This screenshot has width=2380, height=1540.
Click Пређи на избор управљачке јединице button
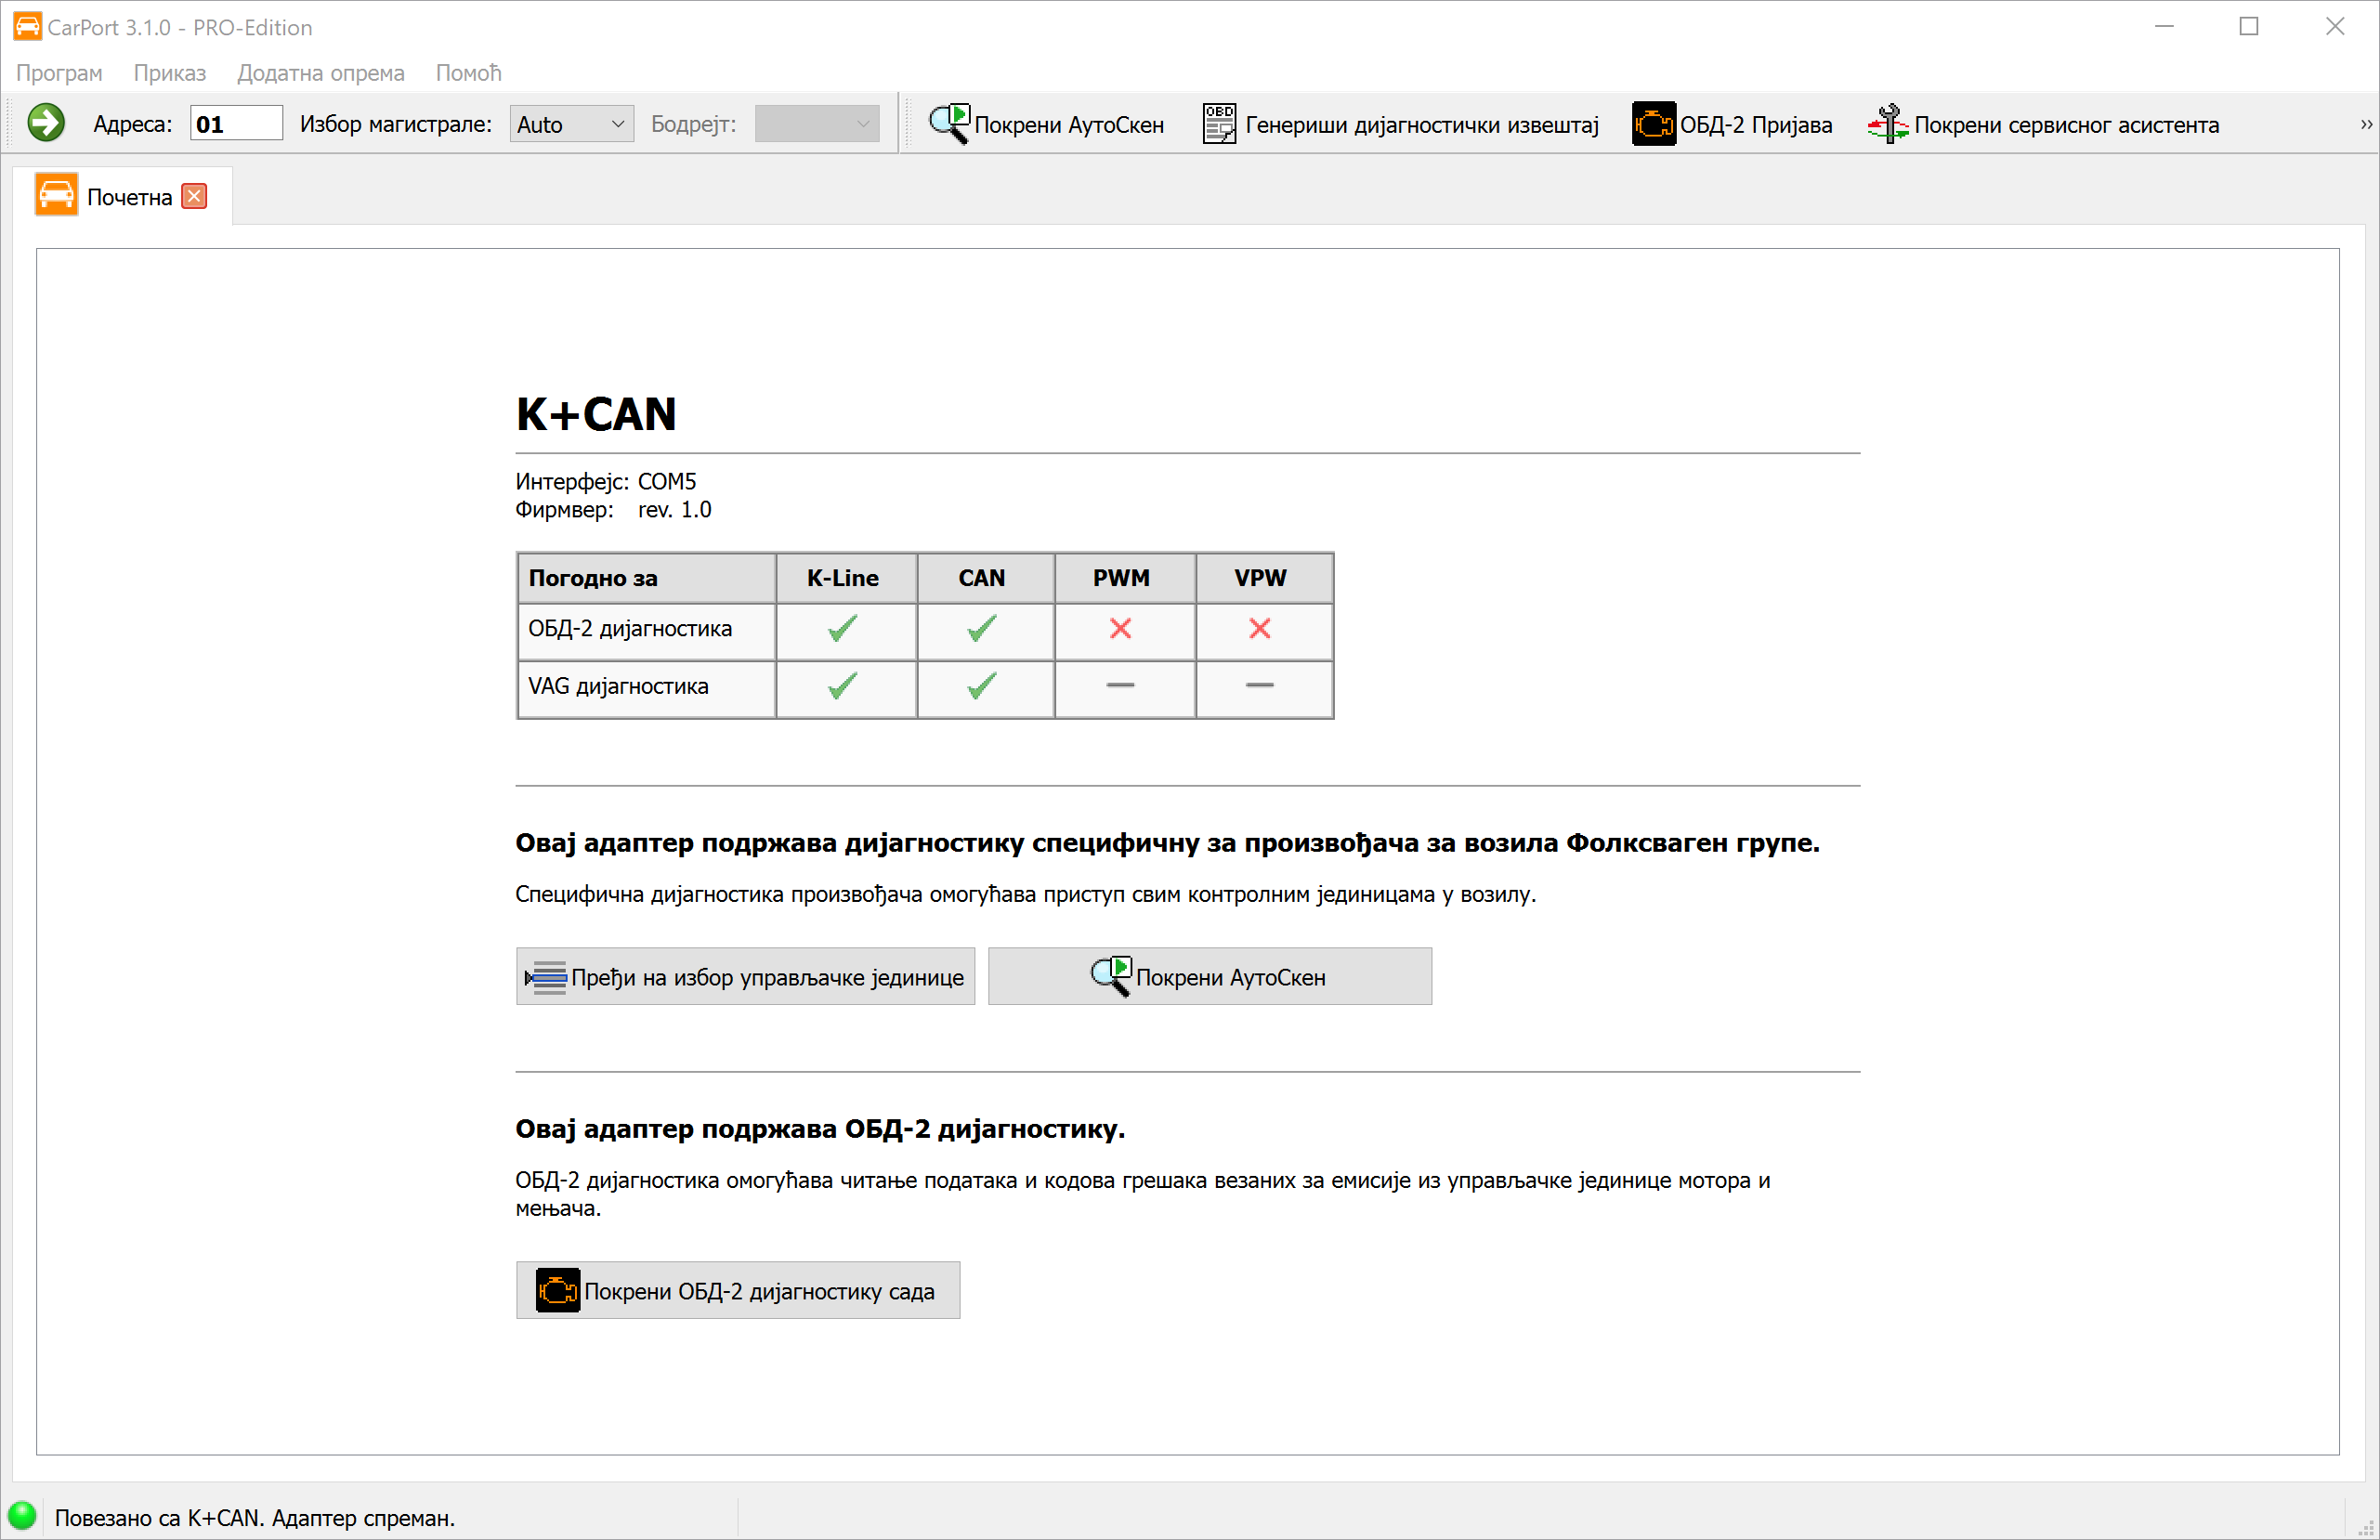[745, 976]
